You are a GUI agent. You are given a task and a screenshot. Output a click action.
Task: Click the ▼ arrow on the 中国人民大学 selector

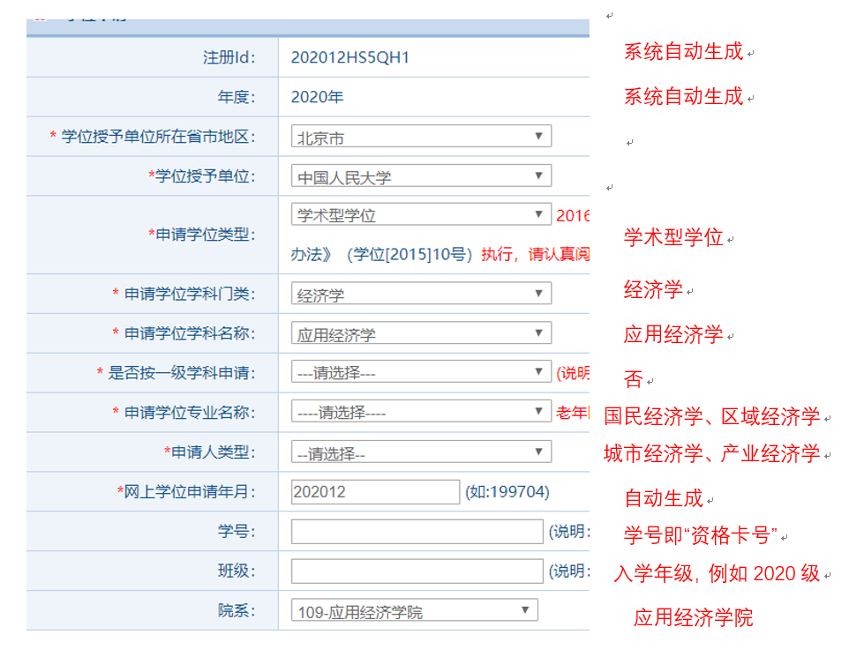[540, 175]
